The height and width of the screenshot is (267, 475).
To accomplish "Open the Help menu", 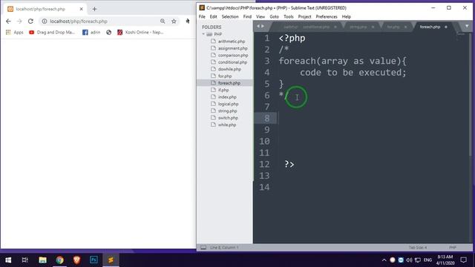I will click(347, 16).
